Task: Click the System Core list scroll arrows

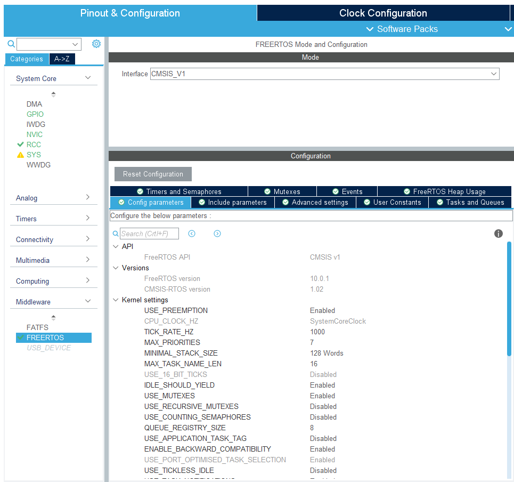Action: 53,94
